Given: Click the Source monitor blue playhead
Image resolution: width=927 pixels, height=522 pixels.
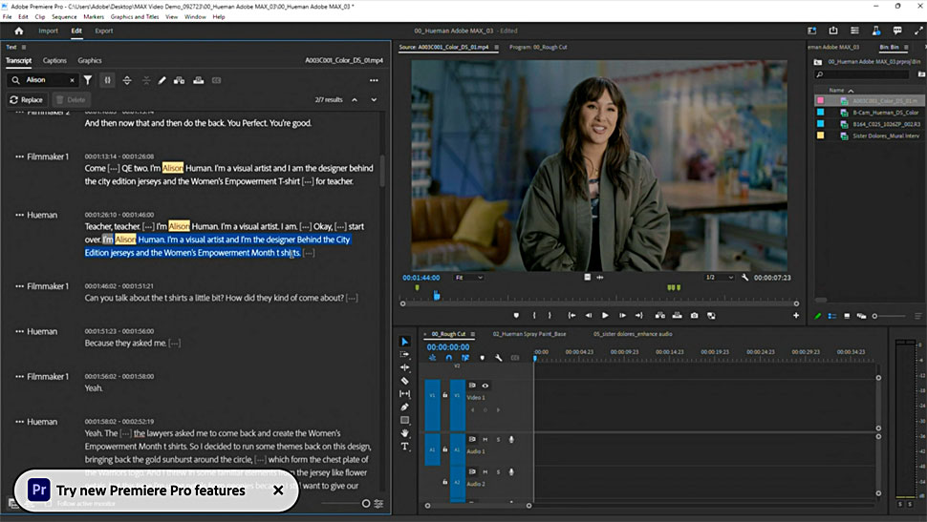Looking at the screenshot, I should (x=437, y=295).
